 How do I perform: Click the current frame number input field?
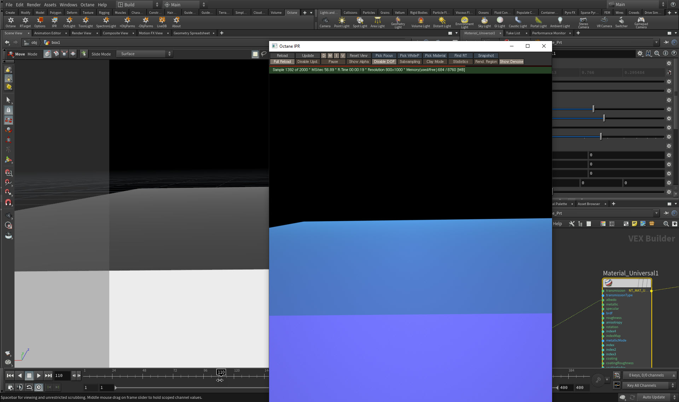click(x=62, y=375)
